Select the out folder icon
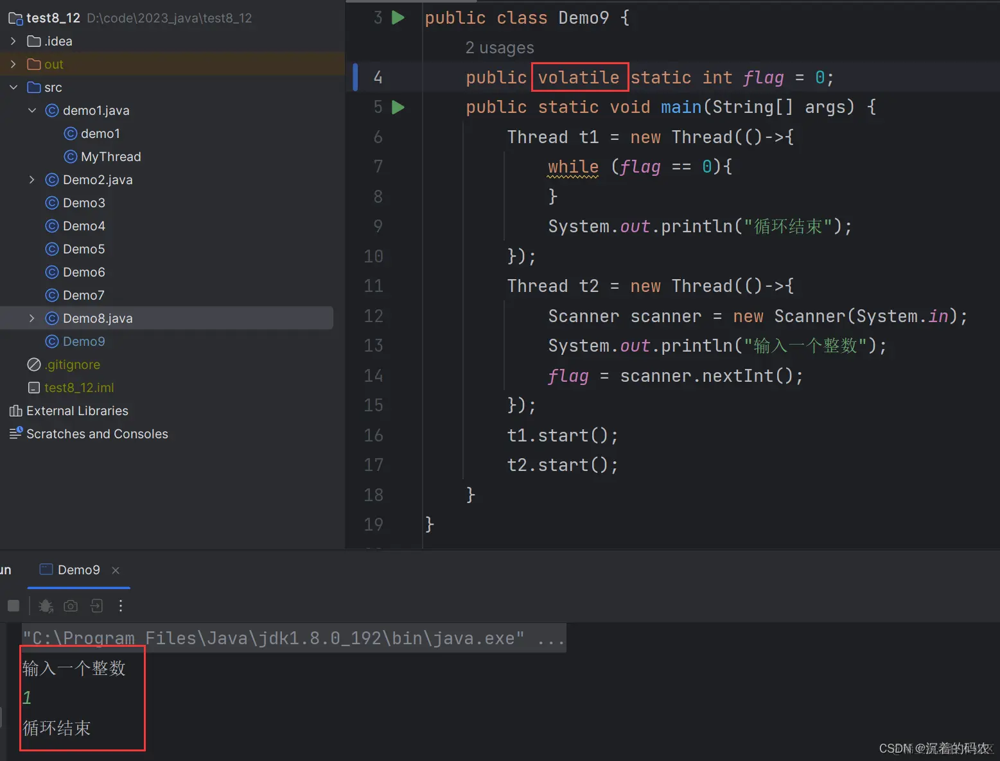Screen dimensions: 1000x761 pyautogui.click(x=34, y=64)
